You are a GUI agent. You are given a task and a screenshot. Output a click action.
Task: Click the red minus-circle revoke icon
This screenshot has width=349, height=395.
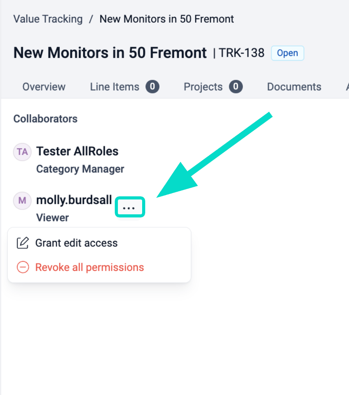(23, 268)
